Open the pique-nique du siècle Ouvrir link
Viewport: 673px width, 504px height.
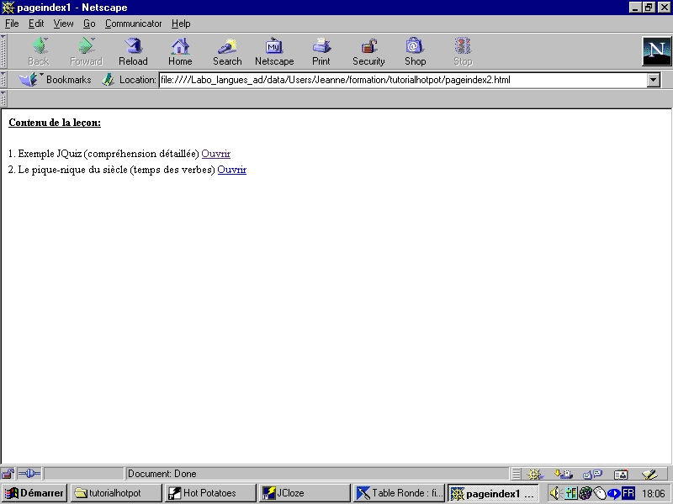pos(232,170)
